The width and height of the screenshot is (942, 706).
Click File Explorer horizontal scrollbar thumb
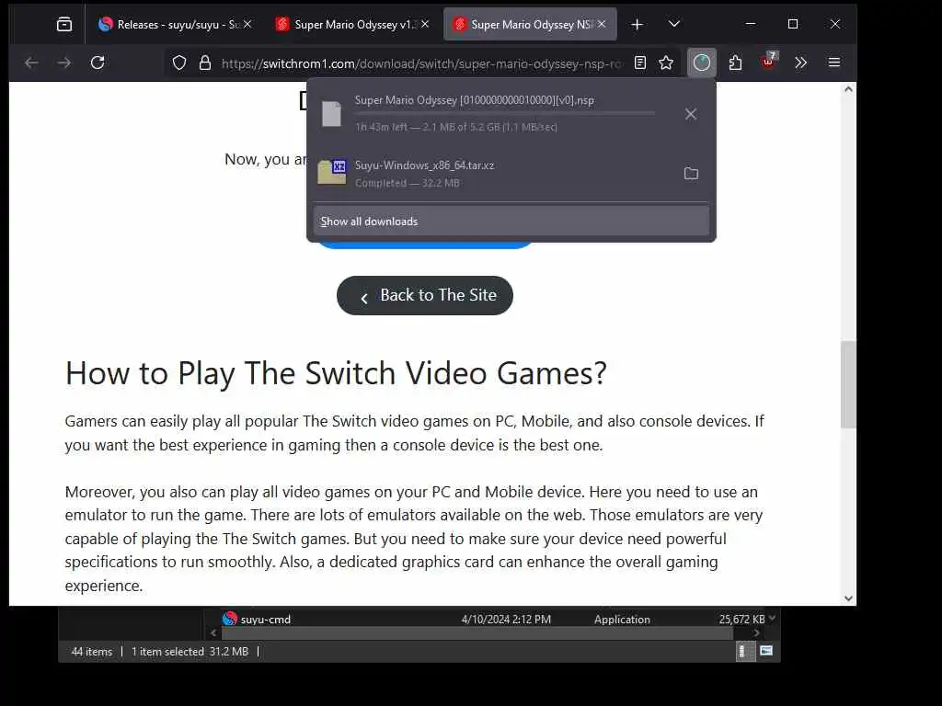click(477, 632)
